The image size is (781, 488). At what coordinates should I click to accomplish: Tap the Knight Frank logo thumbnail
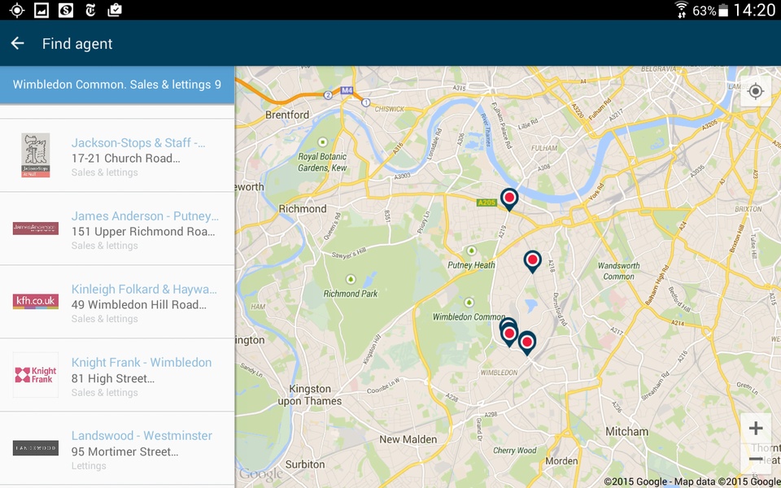point(35,375)
